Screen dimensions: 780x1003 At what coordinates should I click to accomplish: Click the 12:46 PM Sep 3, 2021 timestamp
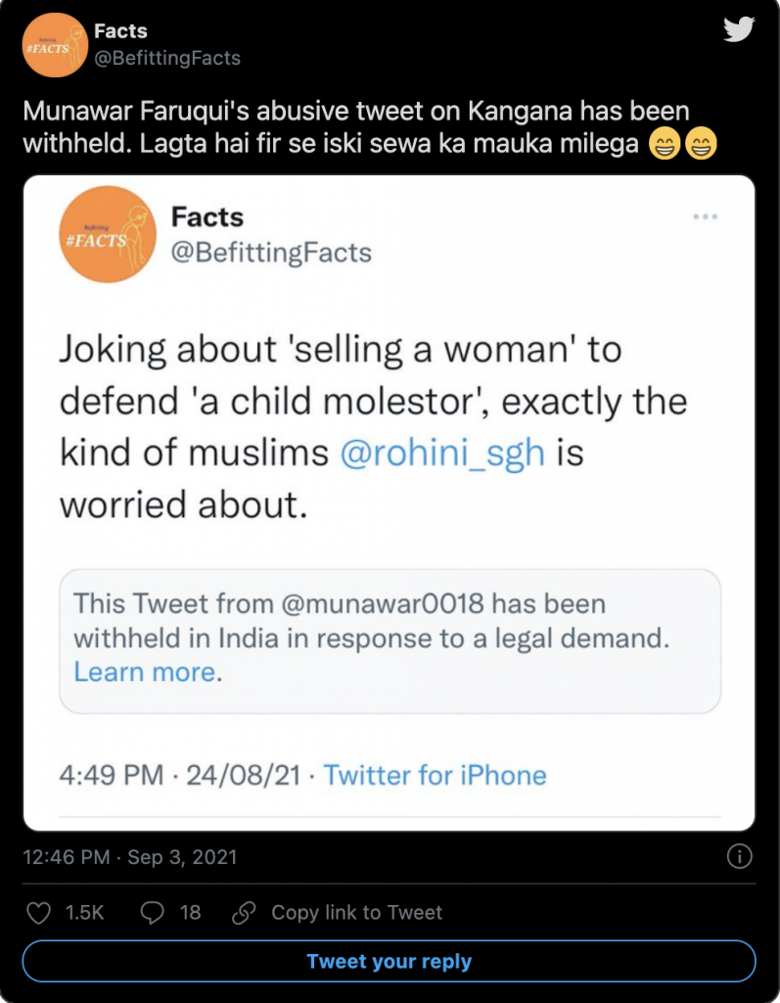pos(129,858)
